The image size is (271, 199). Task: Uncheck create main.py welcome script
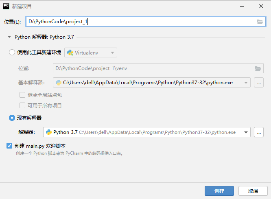[9, 146]
